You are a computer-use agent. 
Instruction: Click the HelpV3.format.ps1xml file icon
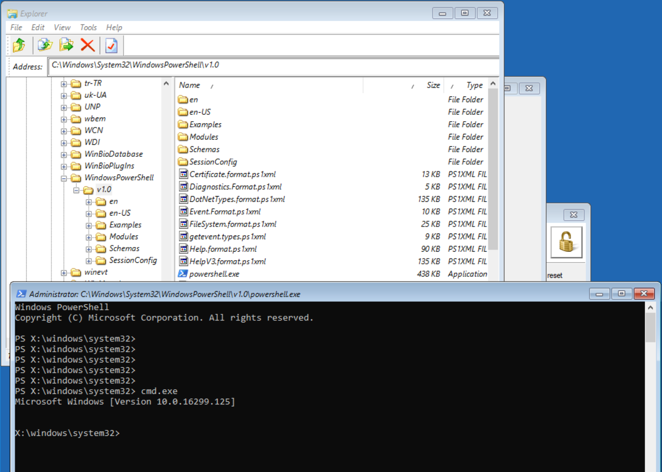[x=183, y=261]
